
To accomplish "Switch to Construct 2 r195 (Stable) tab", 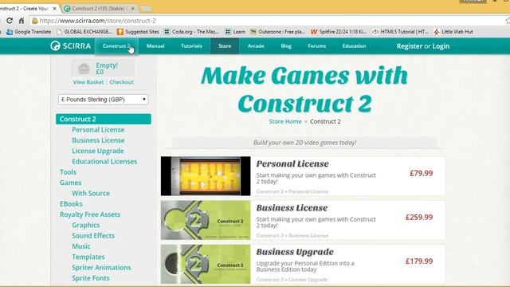I will [100, 9].
